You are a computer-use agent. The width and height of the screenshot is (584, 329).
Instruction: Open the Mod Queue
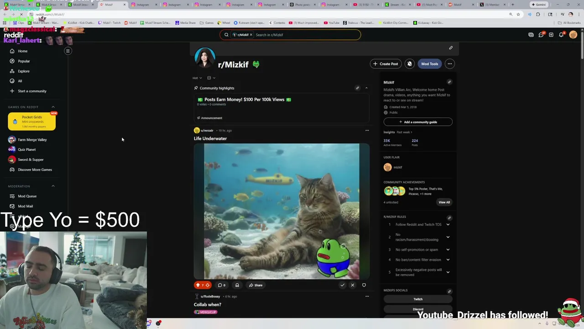tap(27, 196)
